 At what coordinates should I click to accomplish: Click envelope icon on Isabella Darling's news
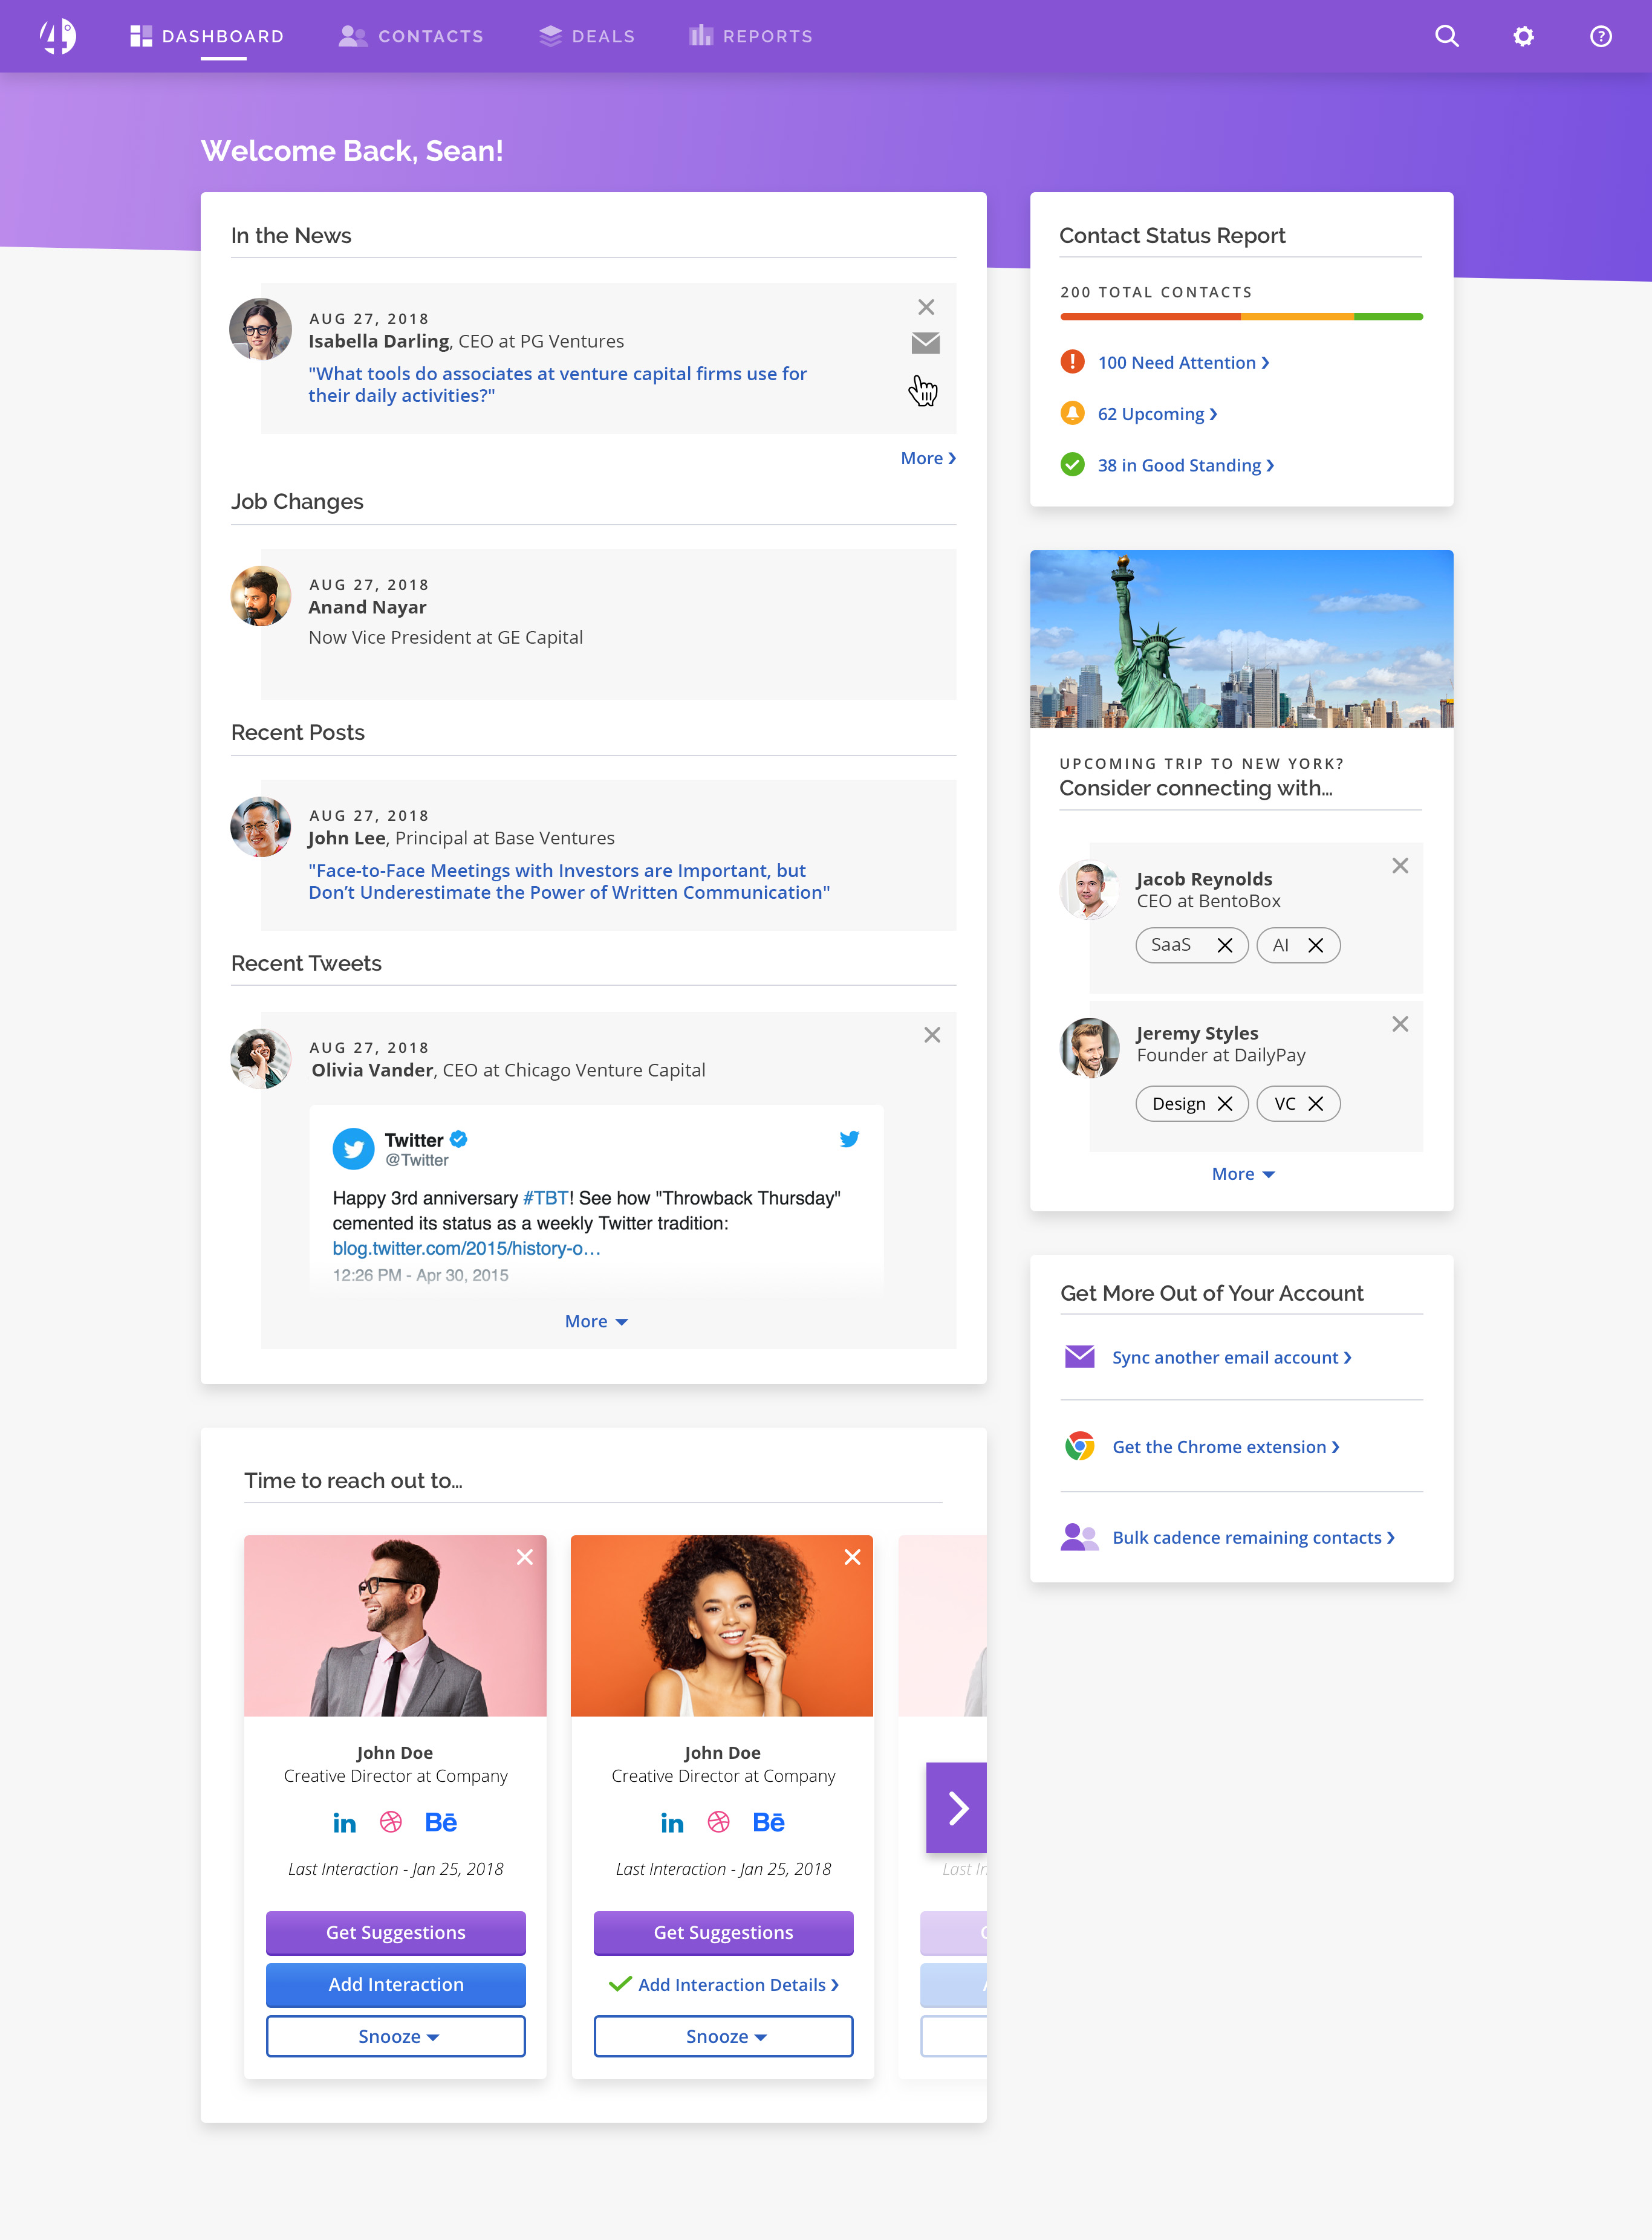[x=925, y=343]
